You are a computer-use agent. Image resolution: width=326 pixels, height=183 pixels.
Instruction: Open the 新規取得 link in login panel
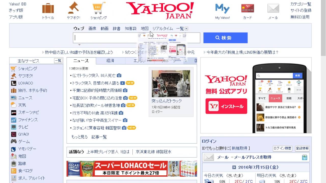(240, 148)
